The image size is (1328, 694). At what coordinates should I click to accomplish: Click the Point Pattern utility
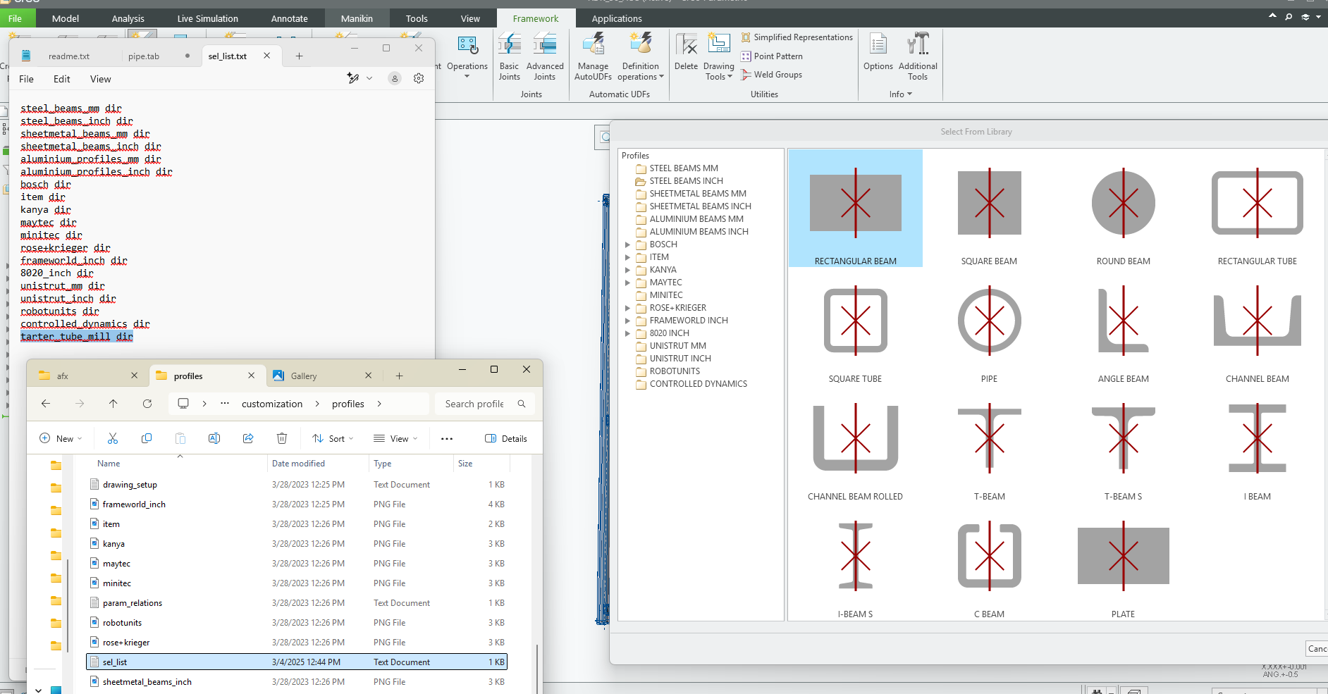[773, 56]
